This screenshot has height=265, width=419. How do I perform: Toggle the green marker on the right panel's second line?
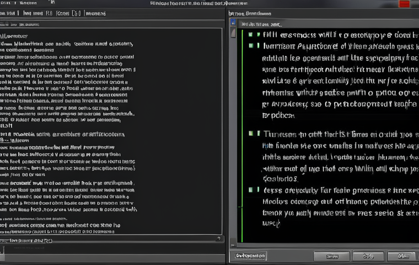(251, 45)
